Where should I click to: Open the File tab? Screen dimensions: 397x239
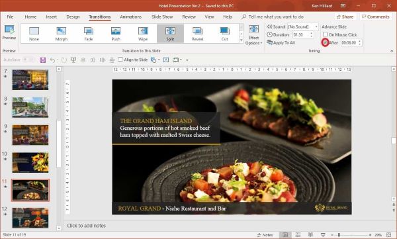pos(10,17)
